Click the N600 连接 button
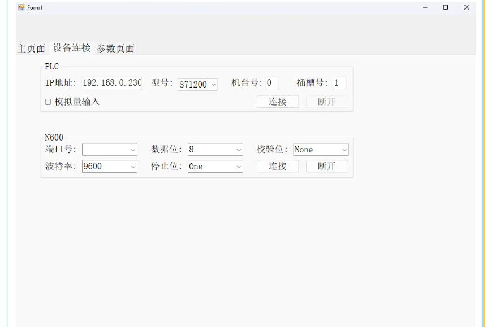Image resolution: width=487 pixels, height=327 pixels. [277, 166]
